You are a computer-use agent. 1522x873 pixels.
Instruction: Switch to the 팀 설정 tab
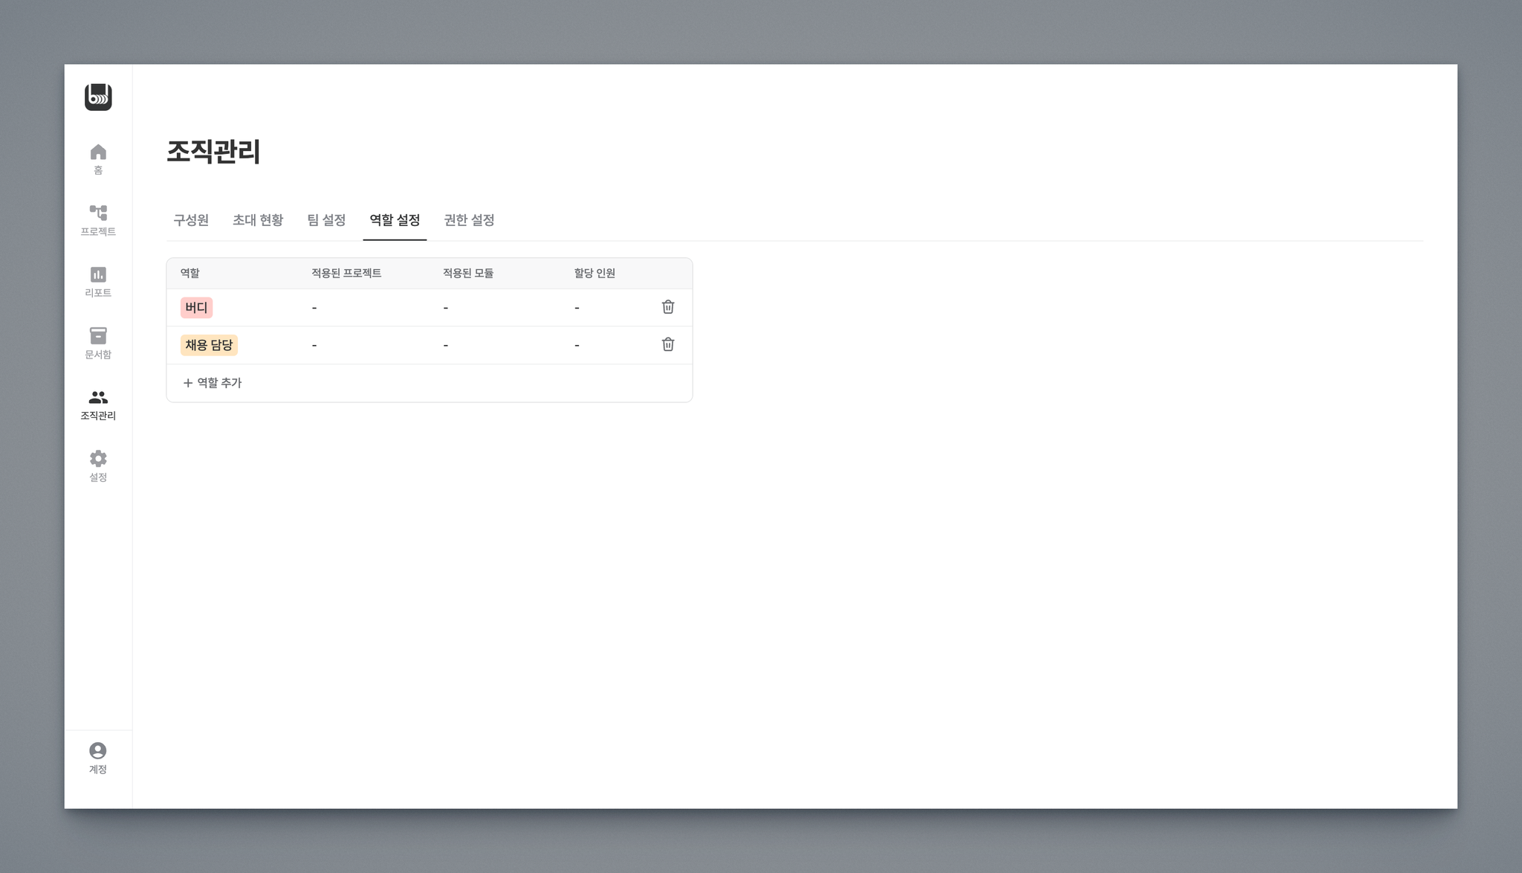326,220
